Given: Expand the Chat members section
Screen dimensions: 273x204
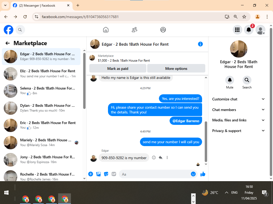Looking at the screenshot, I should pyautogui.click(x=238, y=110).
